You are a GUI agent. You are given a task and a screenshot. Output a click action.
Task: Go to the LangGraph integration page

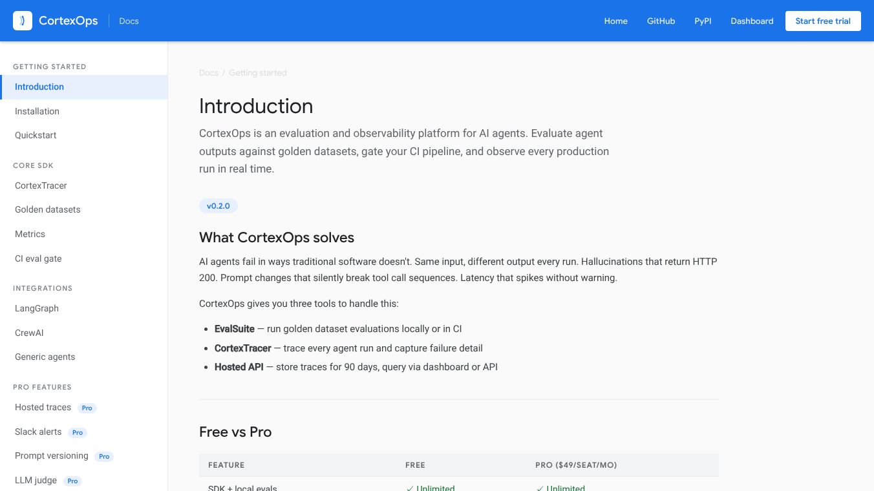(x=37, y=308)
